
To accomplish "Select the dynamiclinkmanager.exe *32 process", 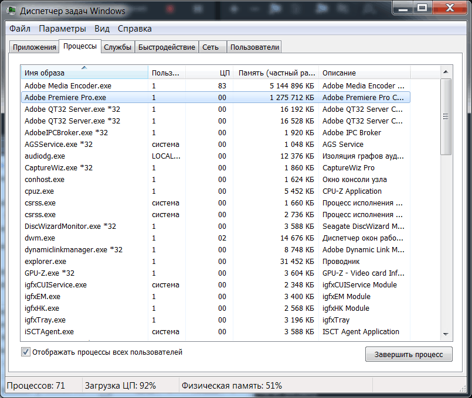I will tap(216, 250).
